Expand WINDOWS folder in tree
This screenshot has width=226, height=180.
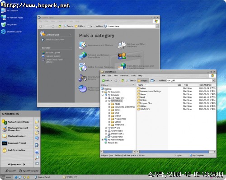point(109,125)
